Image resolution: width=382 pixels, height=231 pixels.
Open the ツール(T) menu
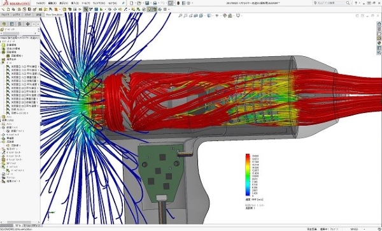86,3
